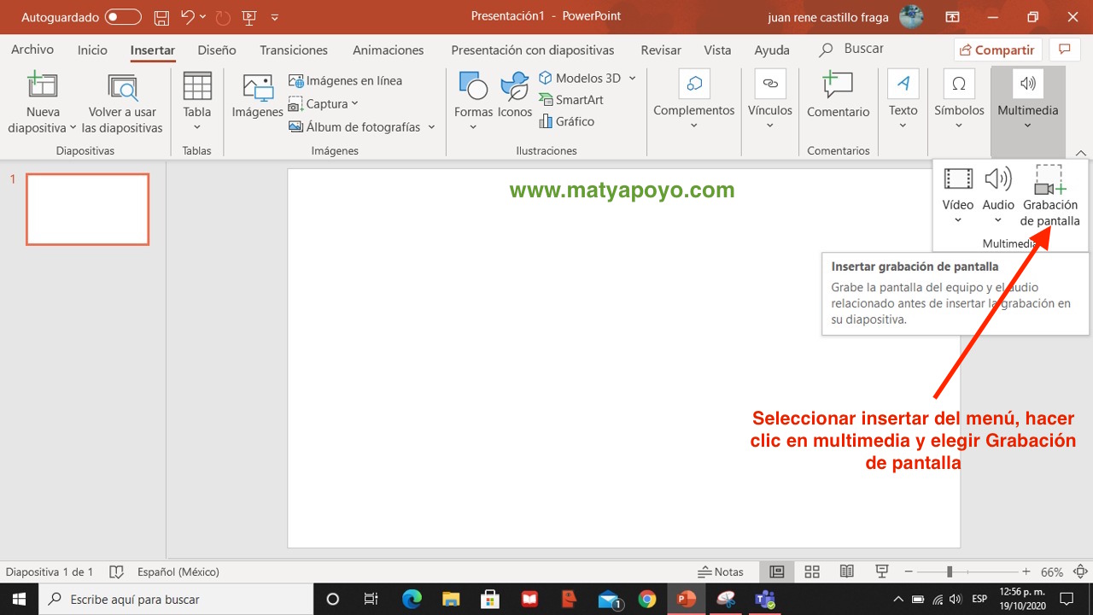
Task: Click the Save (floppy disk) icon
Action: click(161, 17)
